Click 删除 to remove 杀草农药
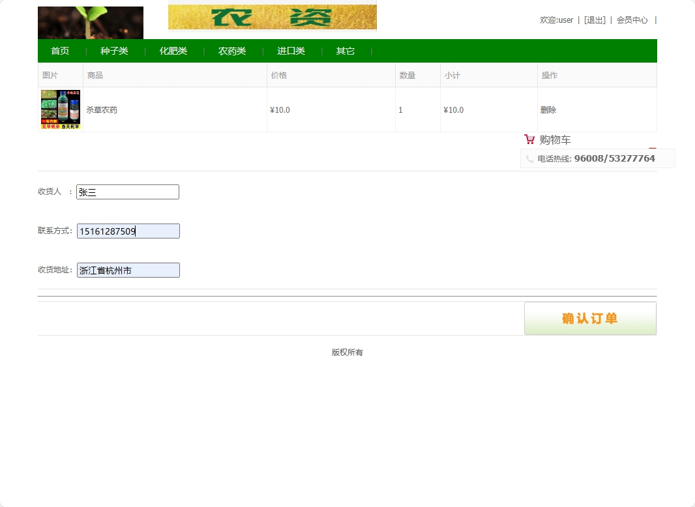This screenshot has height=507, width=695. pos(548,109)
